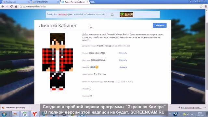Select the Rucks Личный кабинет tab

click(74, 2)
